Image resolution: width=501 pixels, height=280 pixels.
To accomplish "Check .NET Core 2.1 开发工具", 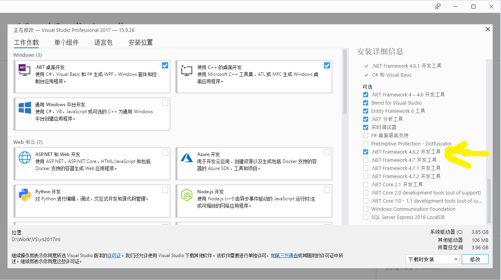I will pos(365,184).
